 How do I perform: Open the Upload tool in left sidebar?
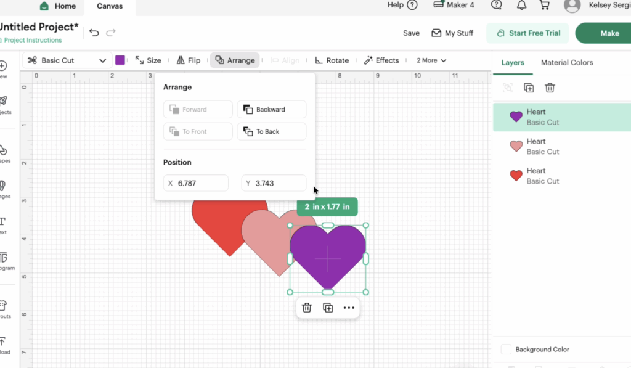tap(3, 345)
